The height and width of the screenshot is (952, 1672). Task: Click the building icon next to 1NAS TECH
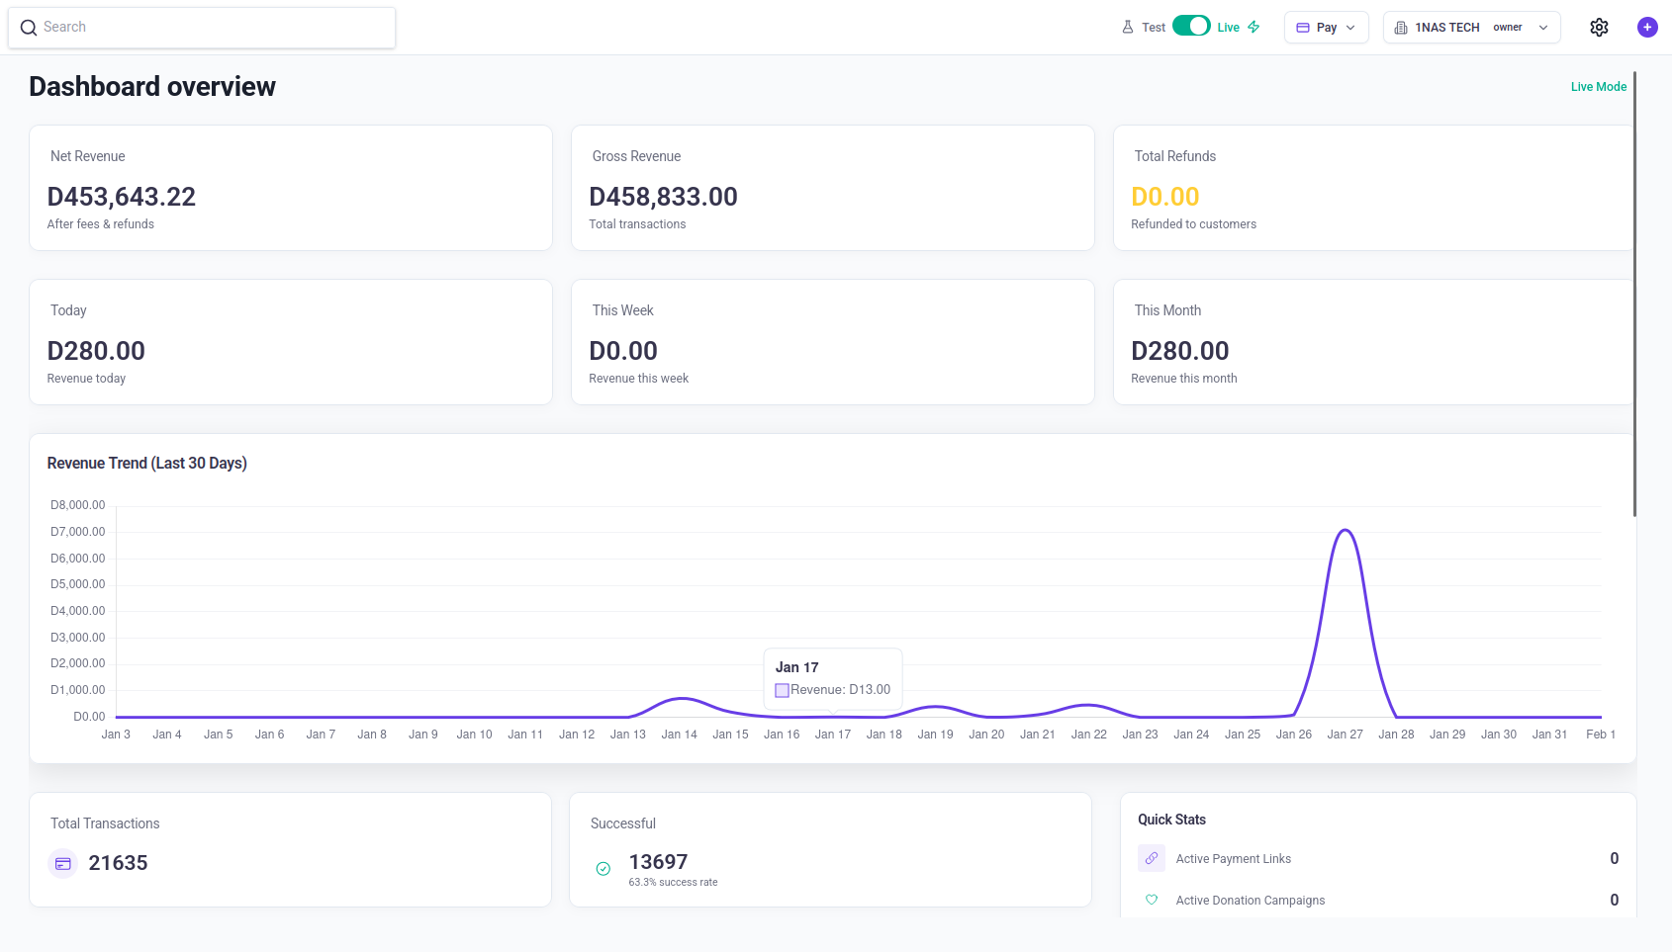[x=1401, y=27]
